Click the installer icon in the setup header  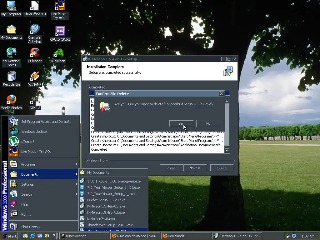[x=228, y=71]
